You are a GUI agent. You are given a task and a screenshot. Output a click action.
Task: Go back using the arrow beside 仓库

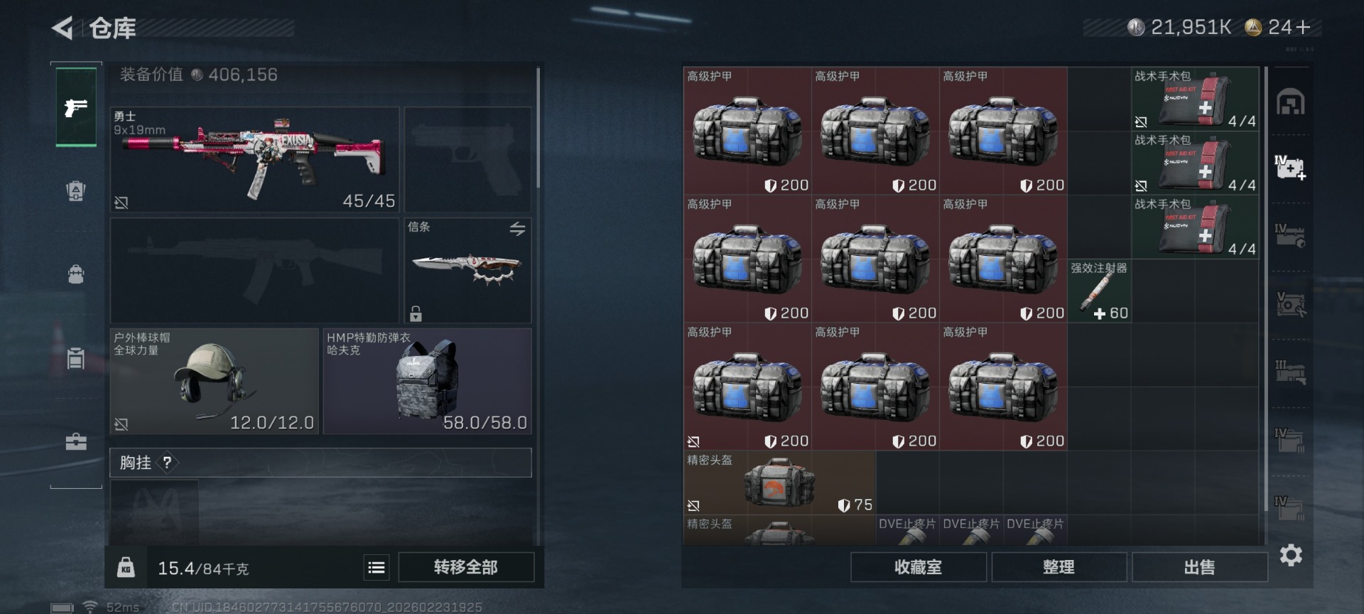63,28
